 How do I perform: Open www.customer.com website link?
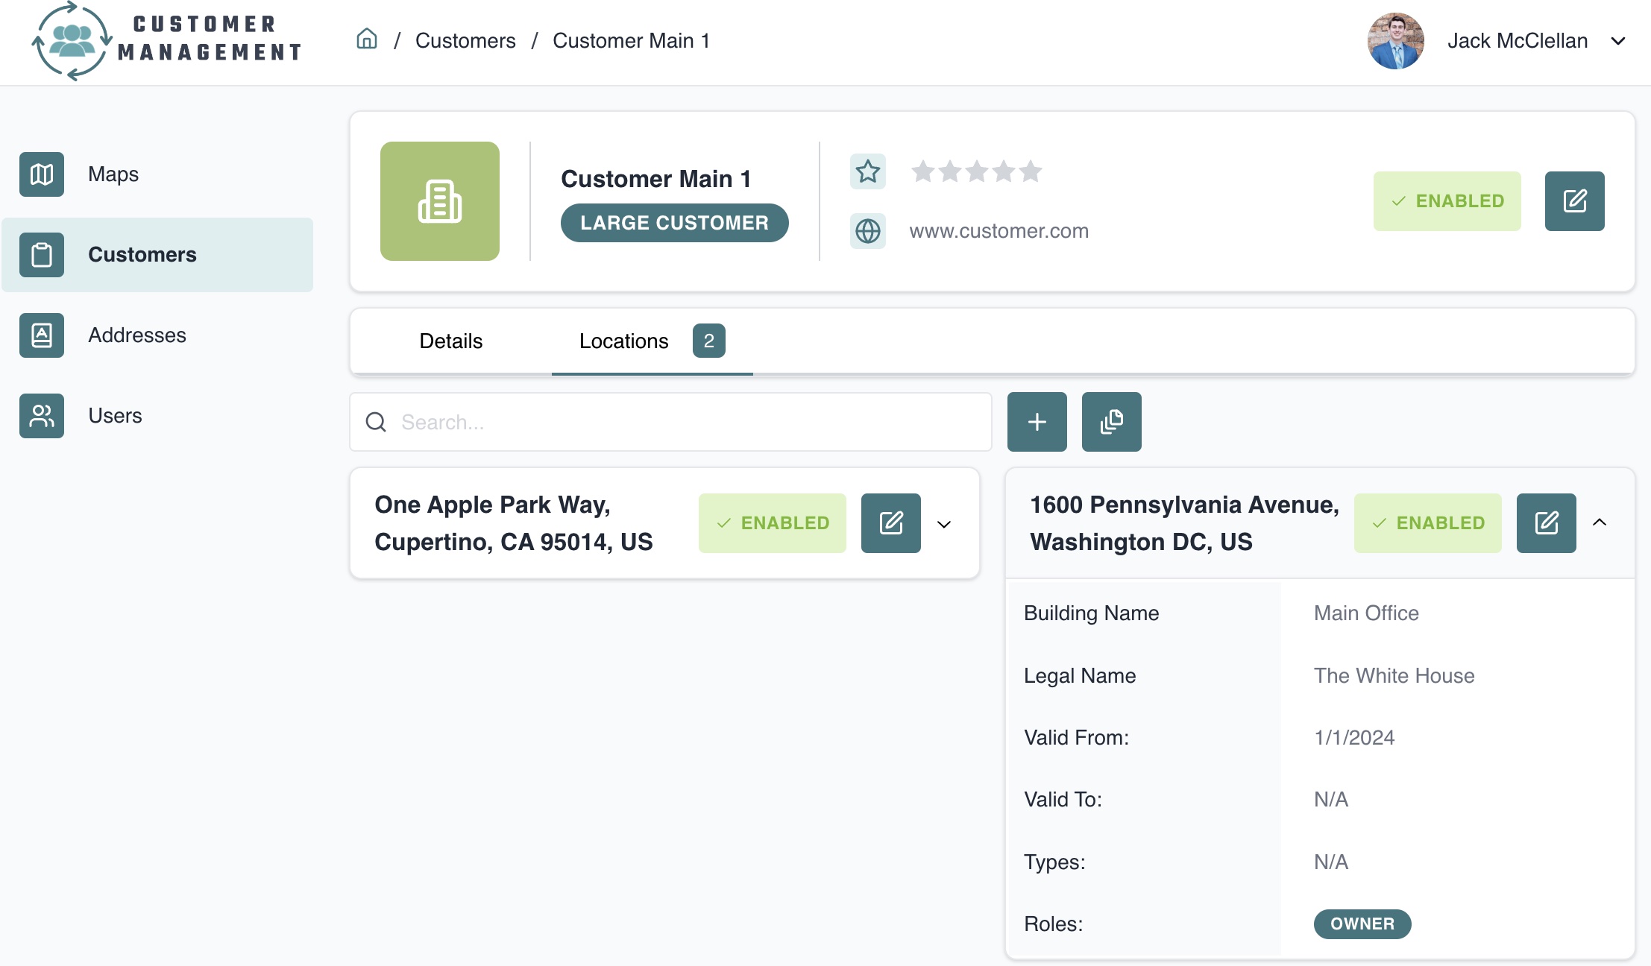pos(999,231)
